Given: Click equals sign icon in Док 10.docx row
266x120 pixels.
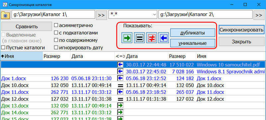Looking at the screenshot, I should (120, 85).
